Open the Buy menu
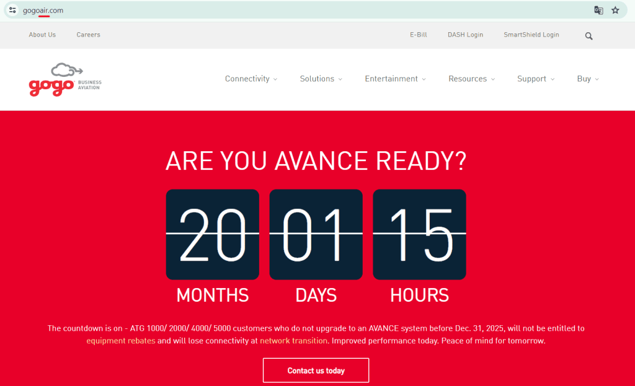This screenshot has height=386, width=635. coord(588,79)
